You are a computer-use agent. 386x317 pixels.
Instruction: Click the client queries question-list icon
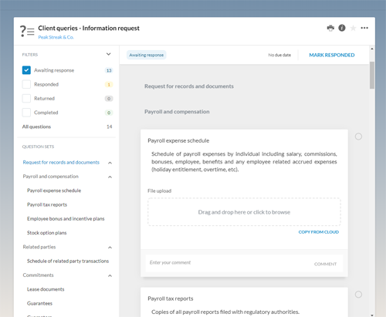click(x=27, y=32)
